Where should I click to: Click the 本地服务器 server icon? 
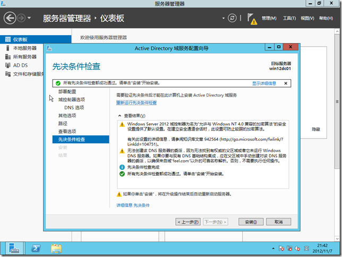tap(8, 48)
